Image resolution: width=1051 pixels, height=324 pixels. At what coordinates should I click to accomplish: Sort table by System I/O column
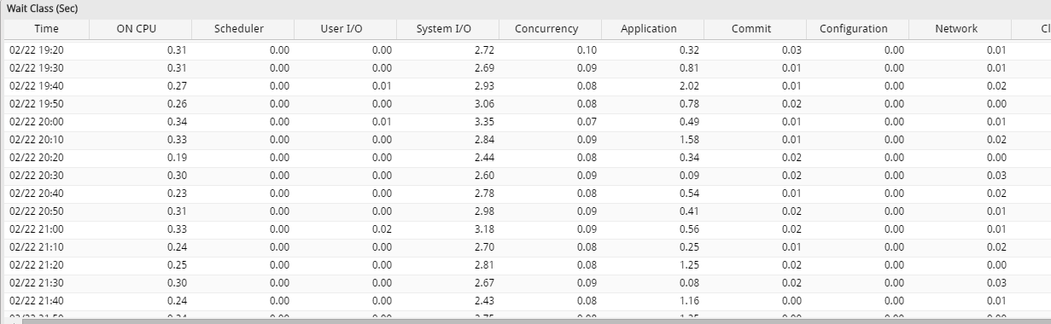pos(447,29)
